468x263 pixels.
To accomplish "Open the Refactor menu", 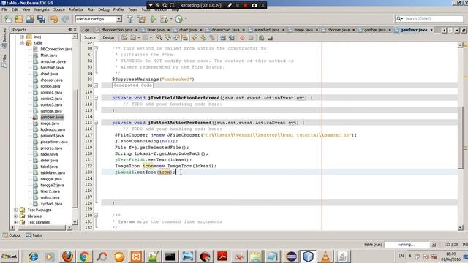I will [76, 9].
